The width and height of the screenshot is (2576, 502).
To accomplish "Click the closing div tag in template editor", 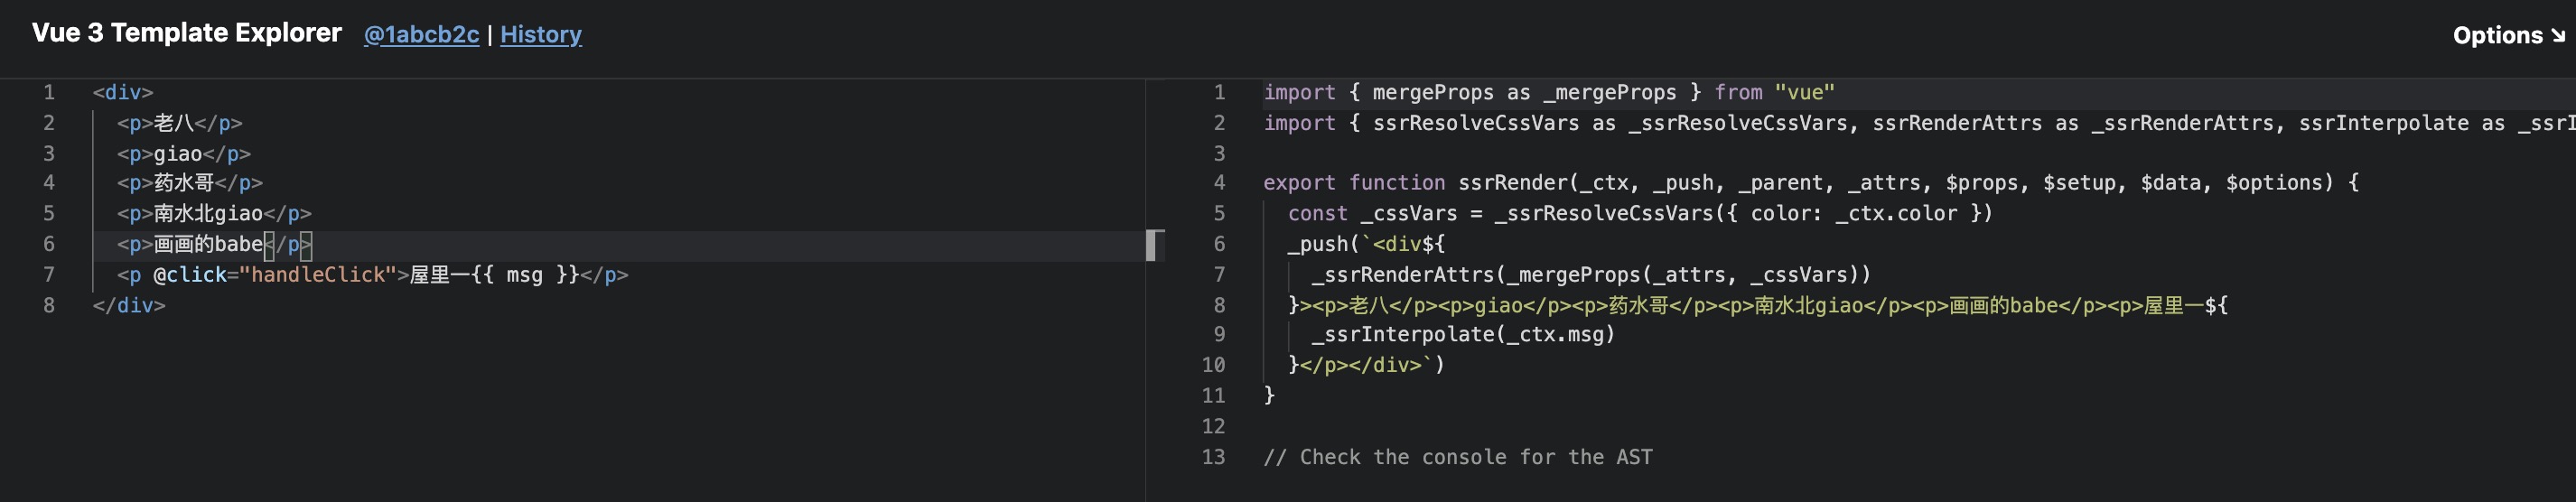I will coord(128,305).
